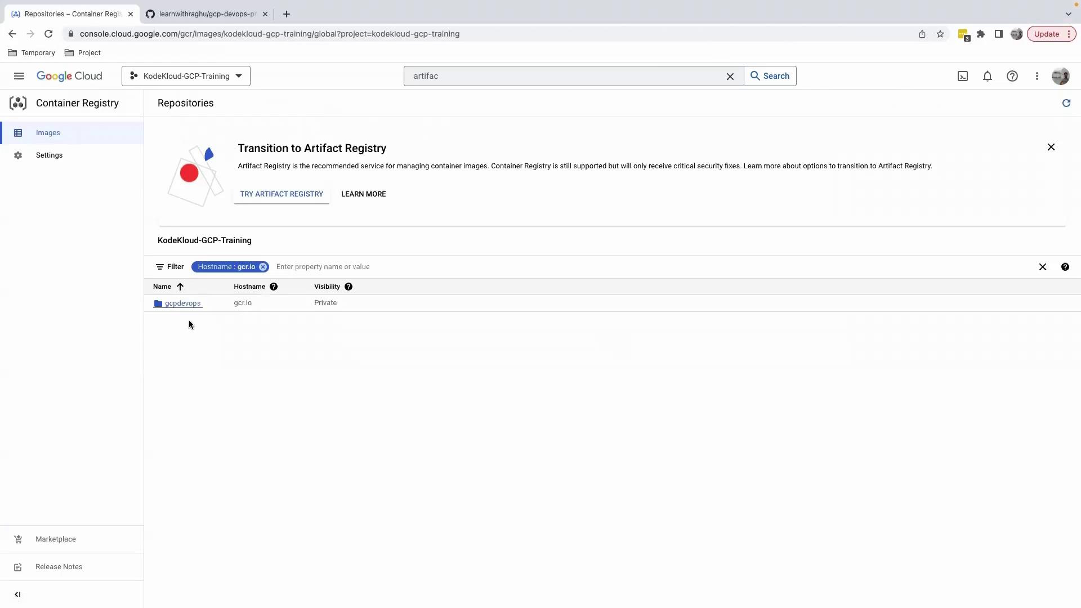Image resolution: width=1081 pixels, height=608 pixels.
Task: Open the filter help icon
Action: click(1065, 267)
